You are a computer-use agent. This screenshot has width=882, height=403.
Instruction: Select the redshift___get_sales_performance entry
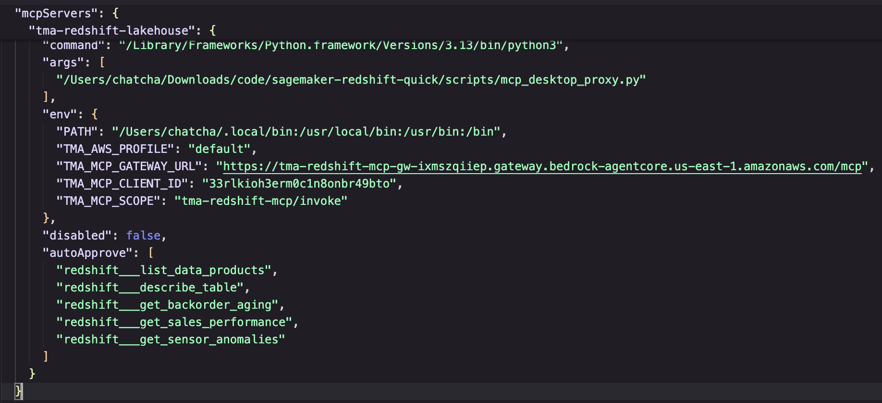(174, 322)
